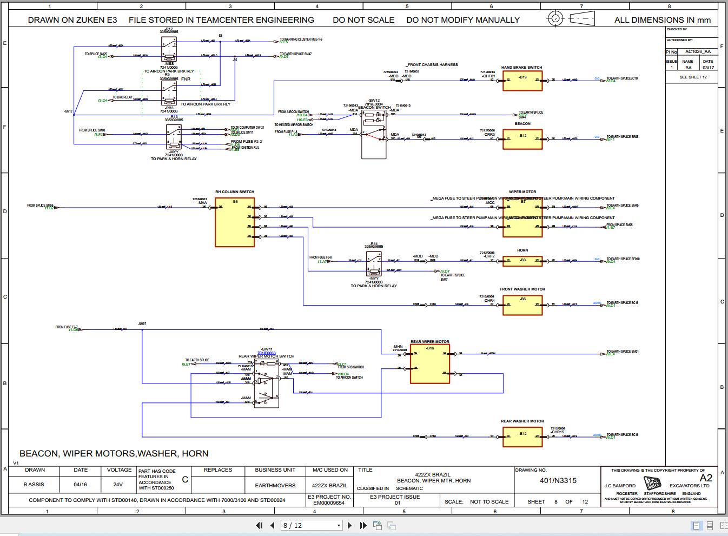The height and width of the screenshot is (536, 728).
Task: Click the 'DO NOT MODIFY MANUALLY' header text
Action: 463,20
